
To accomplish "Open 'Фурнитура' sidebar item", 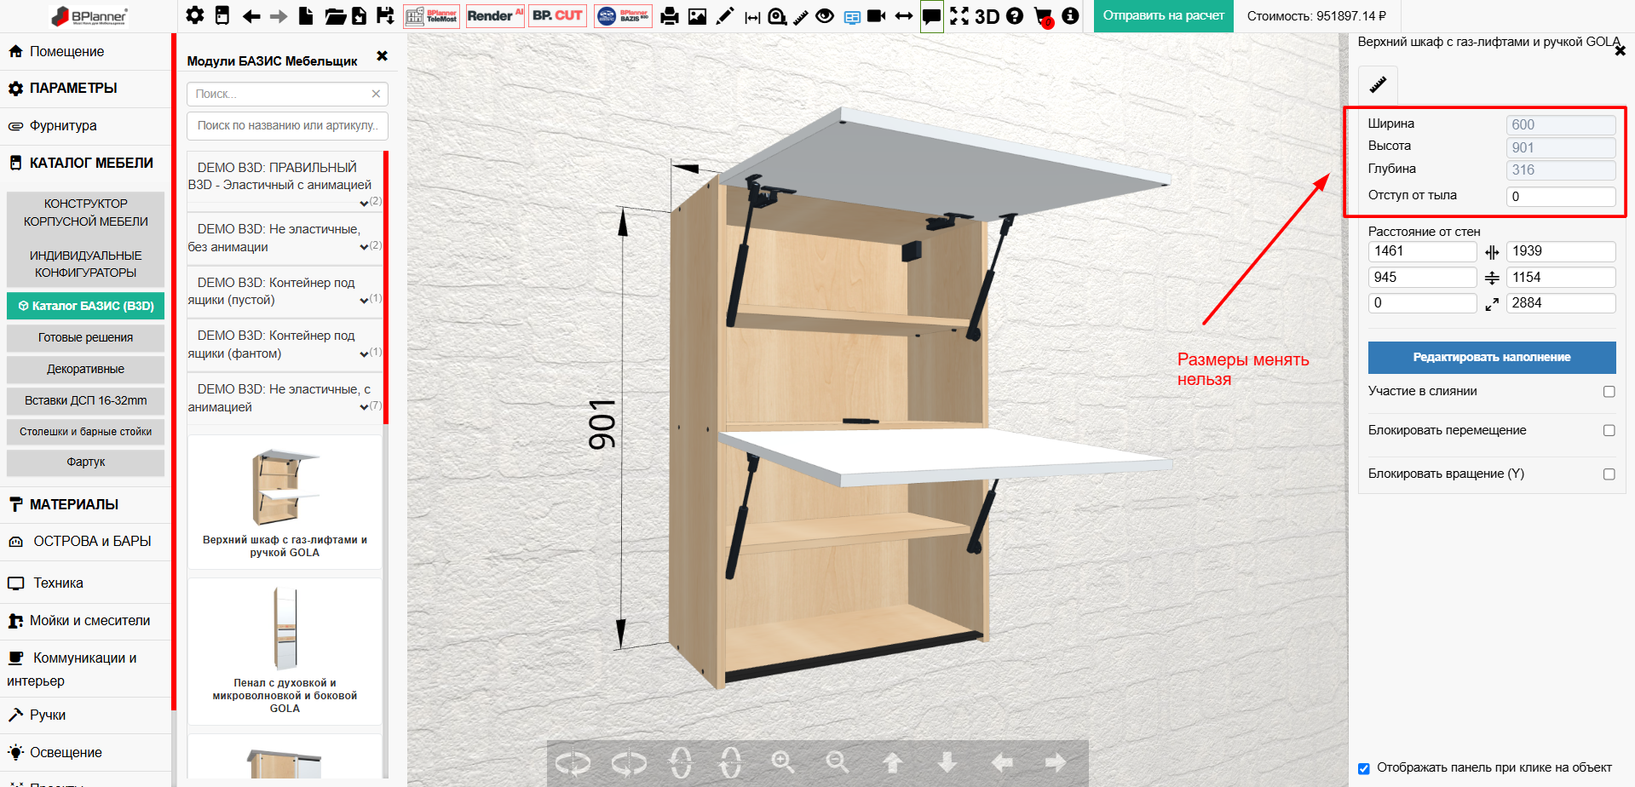I will pos(85,126).
